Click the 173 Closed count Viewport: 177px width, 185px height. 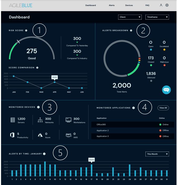coord(151,58)
